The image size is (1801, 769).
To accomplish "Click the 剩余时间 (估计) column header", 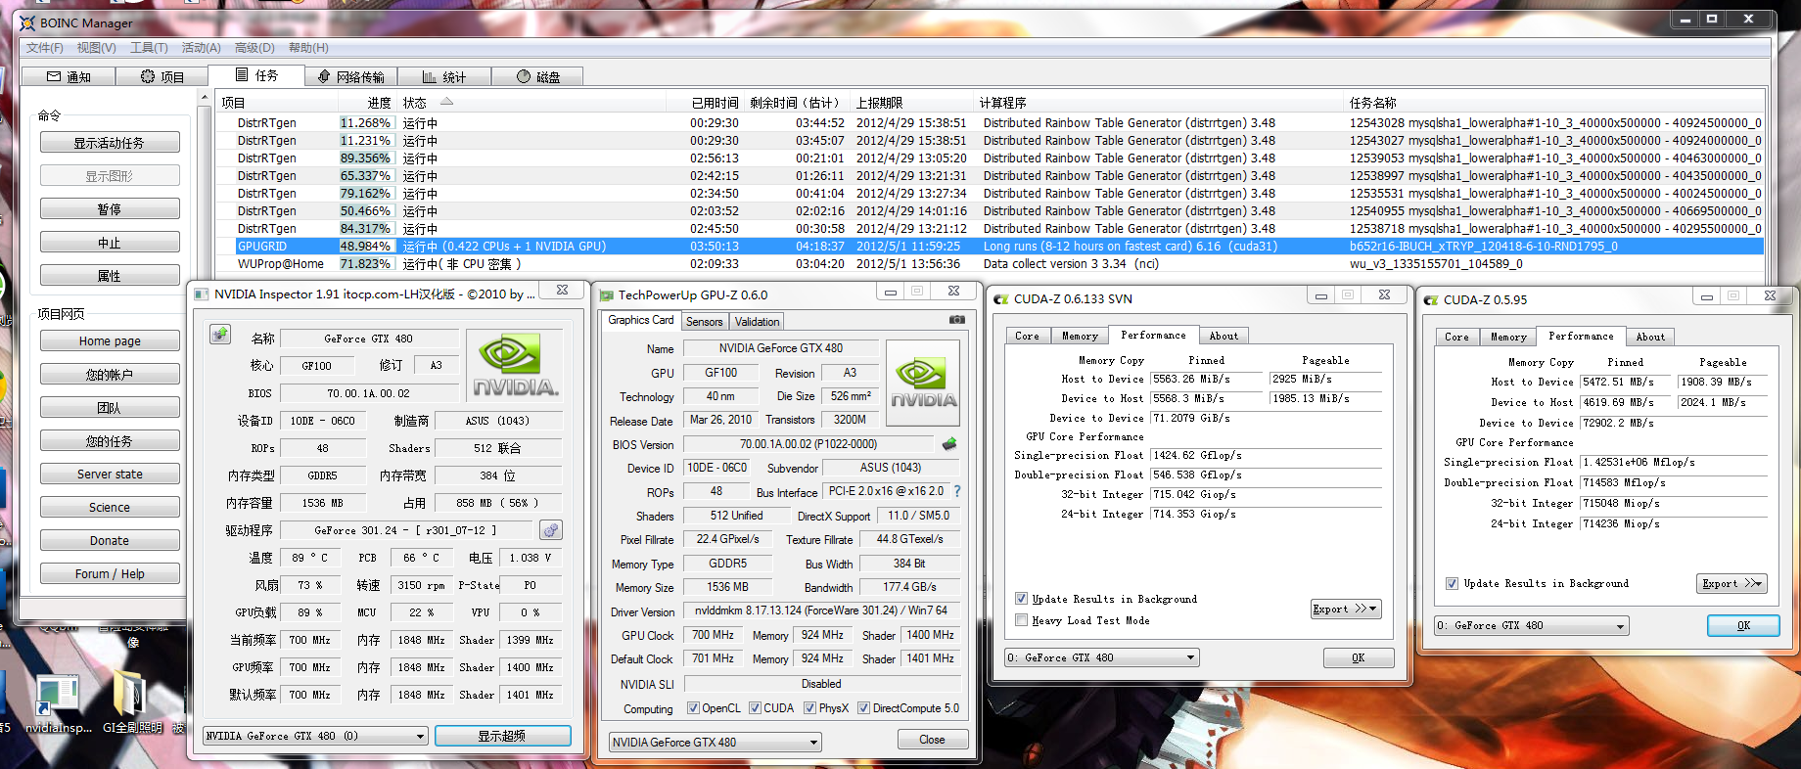I will pyautogui.click(x=796, y=103).
